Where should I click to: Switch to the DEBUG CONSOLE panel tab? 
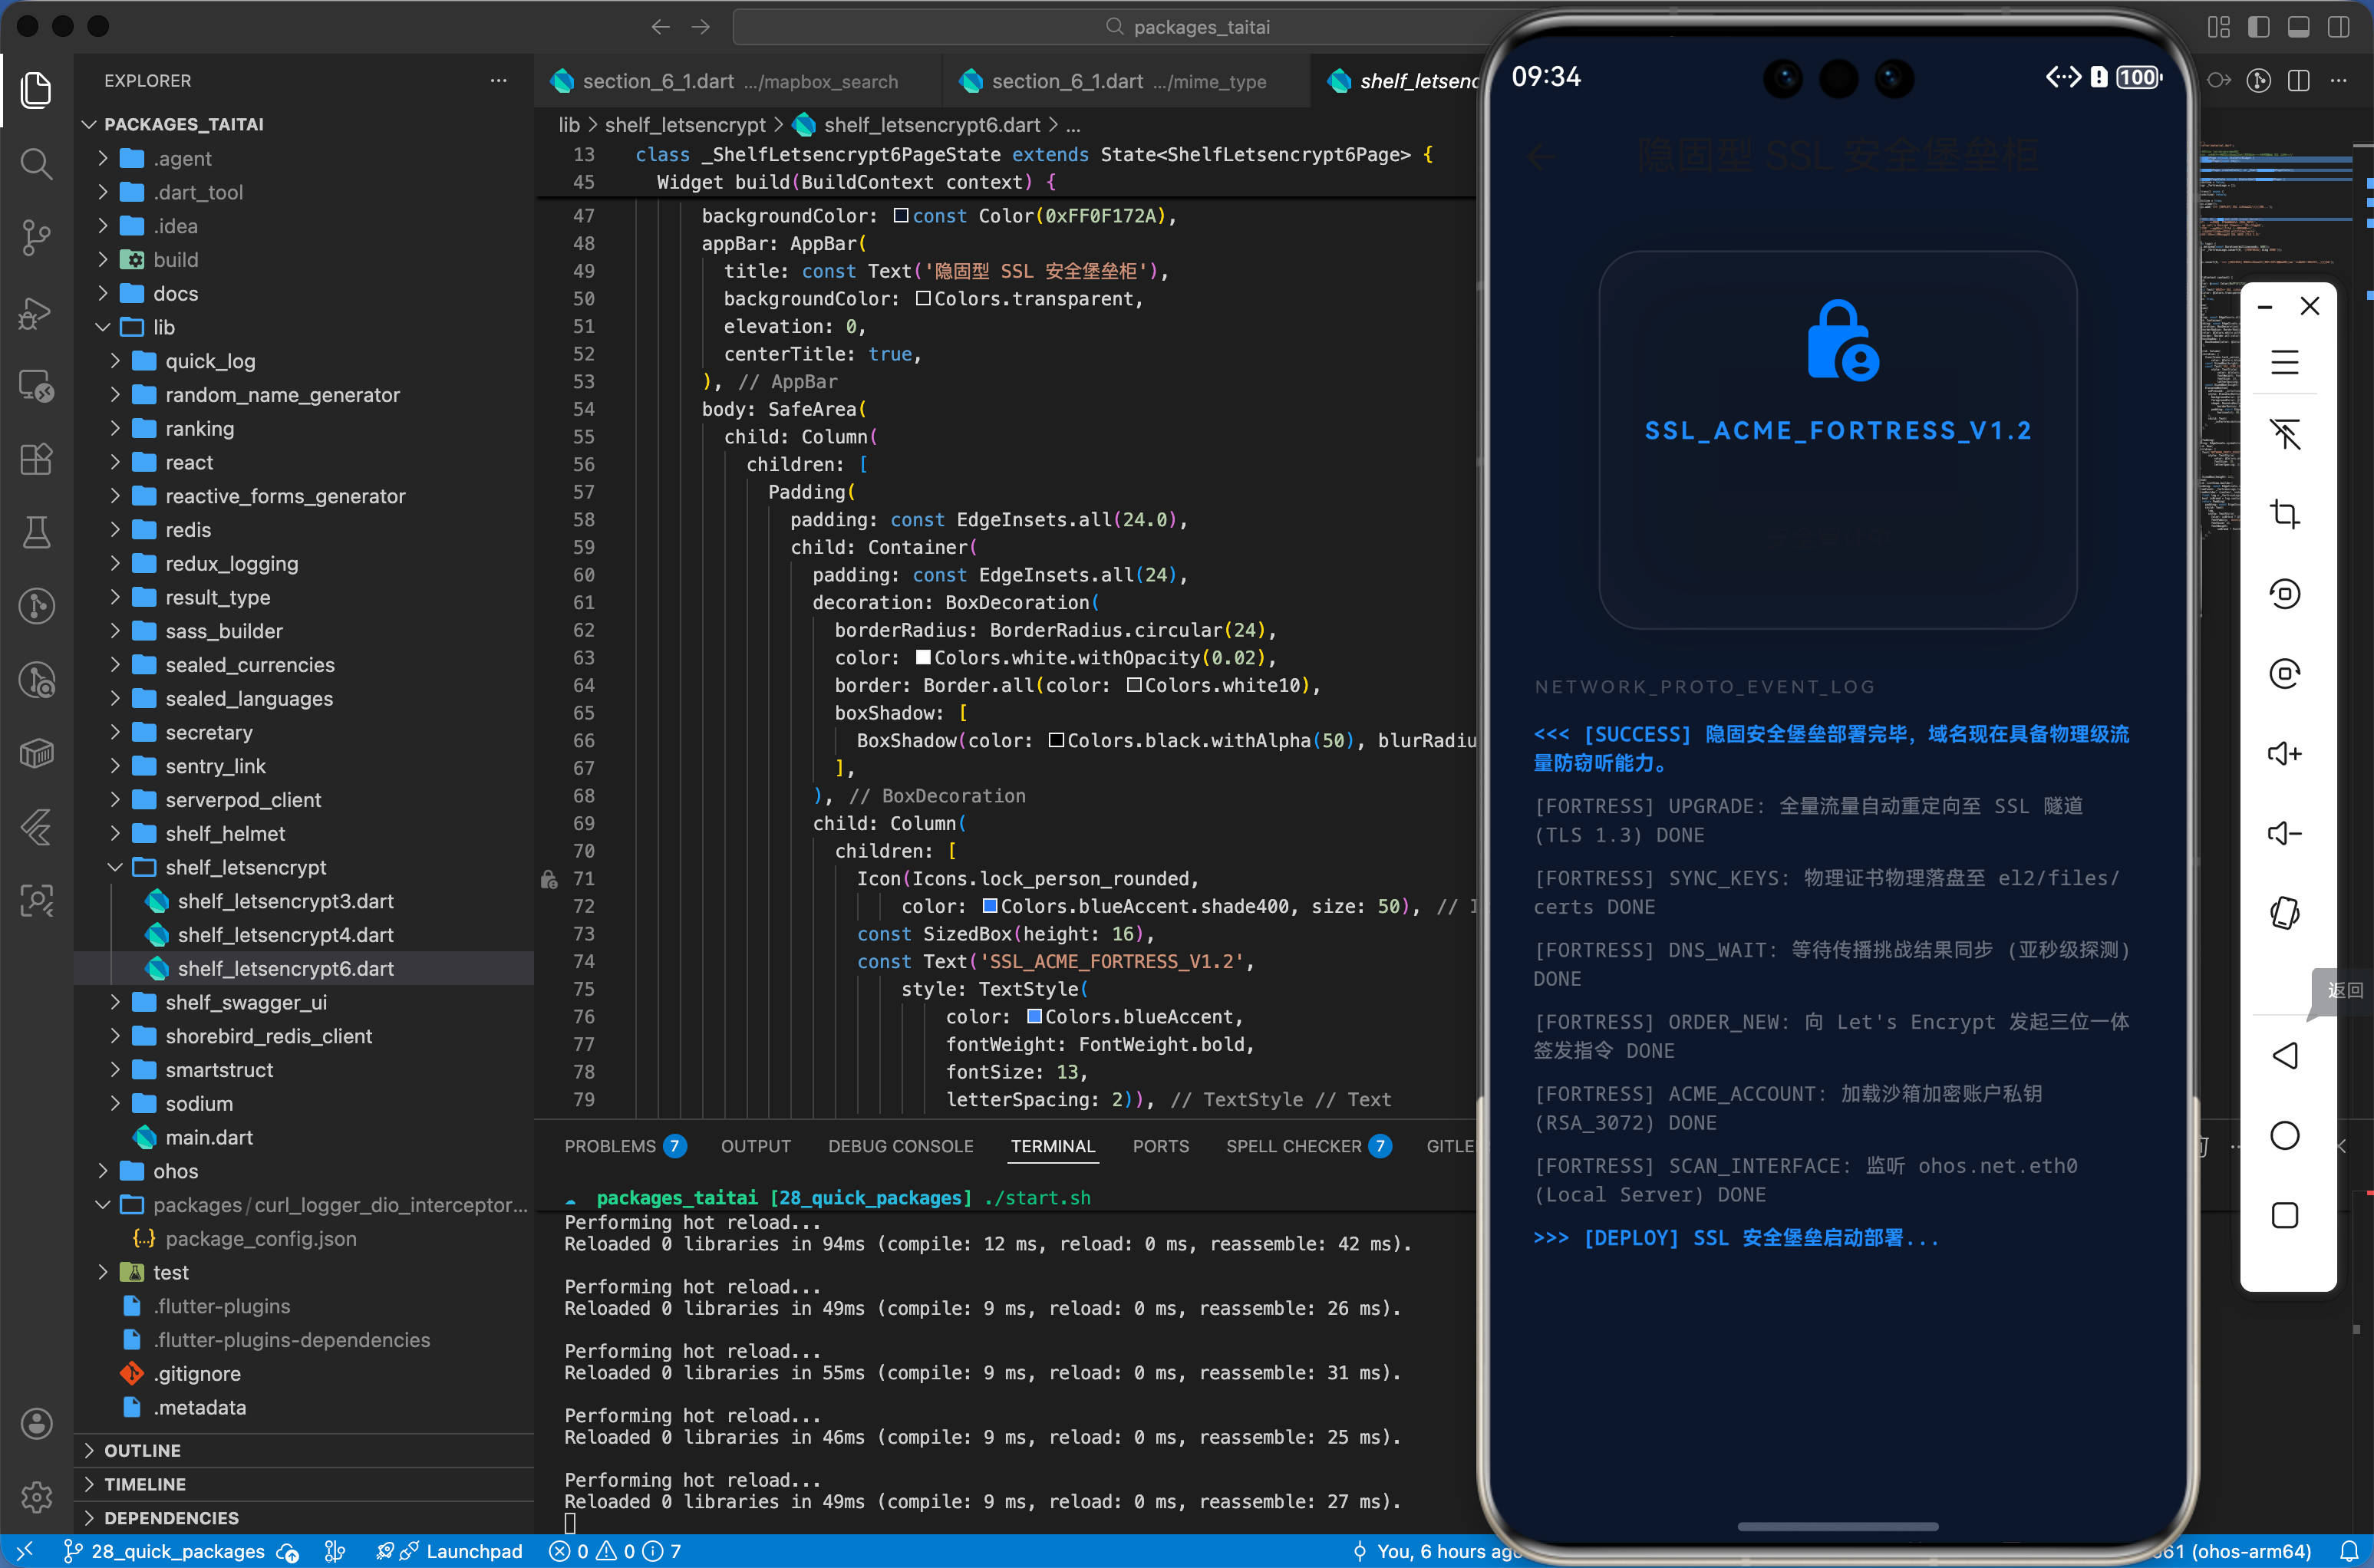point(900,1146)
